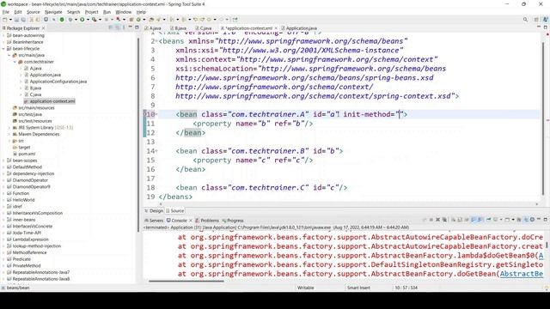Click the New file toolbar icon

5,20
